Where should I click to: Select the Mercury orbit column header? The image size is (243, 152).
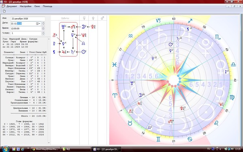[x=84, y=18]
